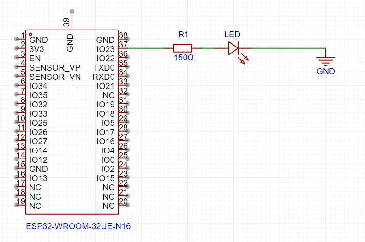Click the 150Ω resistor value
The width and height of the screenshot is (365, 242).
(184, 58)
